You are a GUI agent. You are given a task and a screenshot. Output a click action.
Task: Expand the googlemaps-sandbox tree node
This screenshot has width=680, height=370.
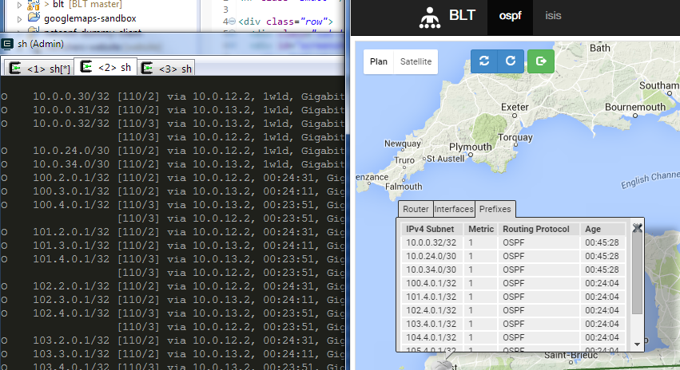point(19,19)
